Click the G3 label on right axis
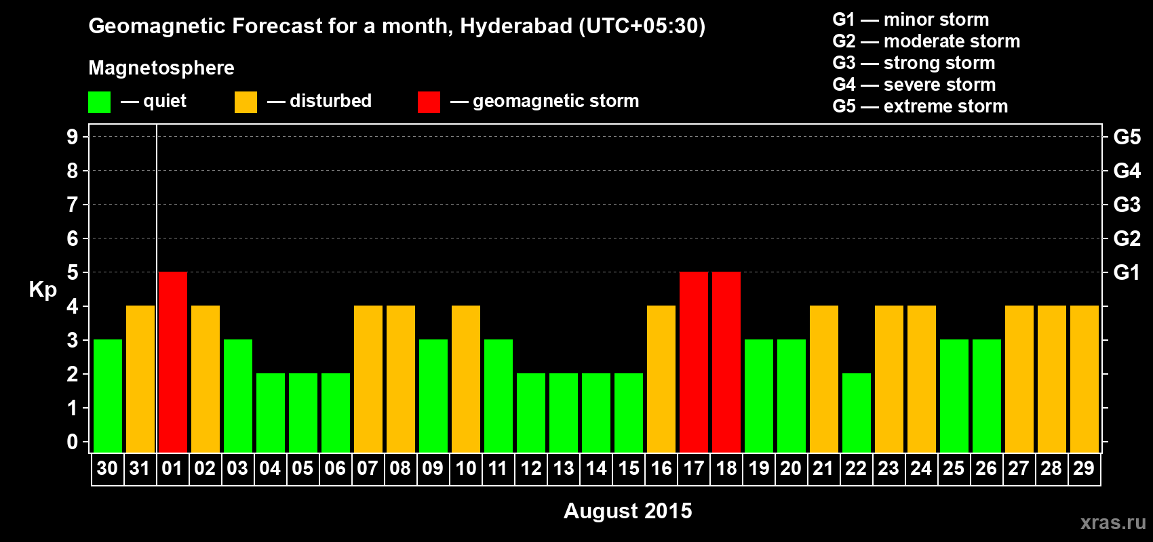 (1127, 205)
